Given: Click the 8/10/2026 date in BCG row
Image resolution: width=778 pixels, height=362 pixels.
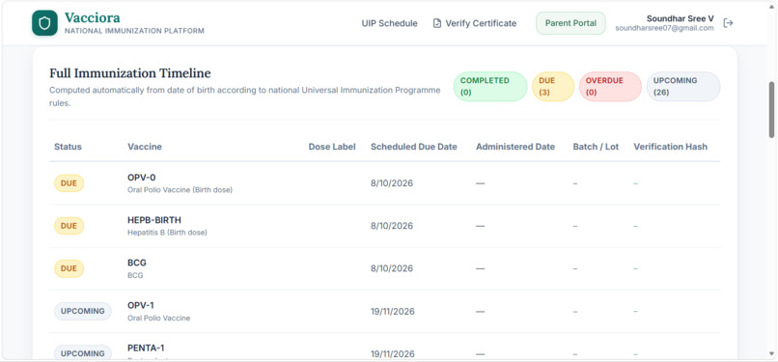Looking at the screenshot, I should [392, 268].
